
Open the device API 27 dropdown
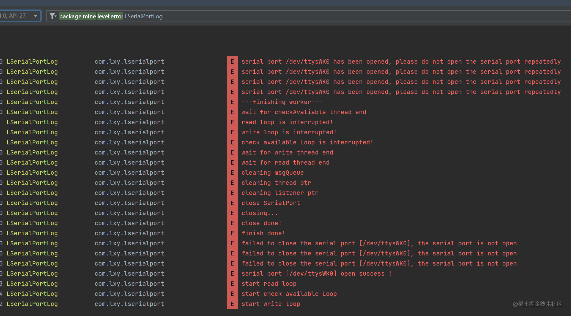click(20, 16)
